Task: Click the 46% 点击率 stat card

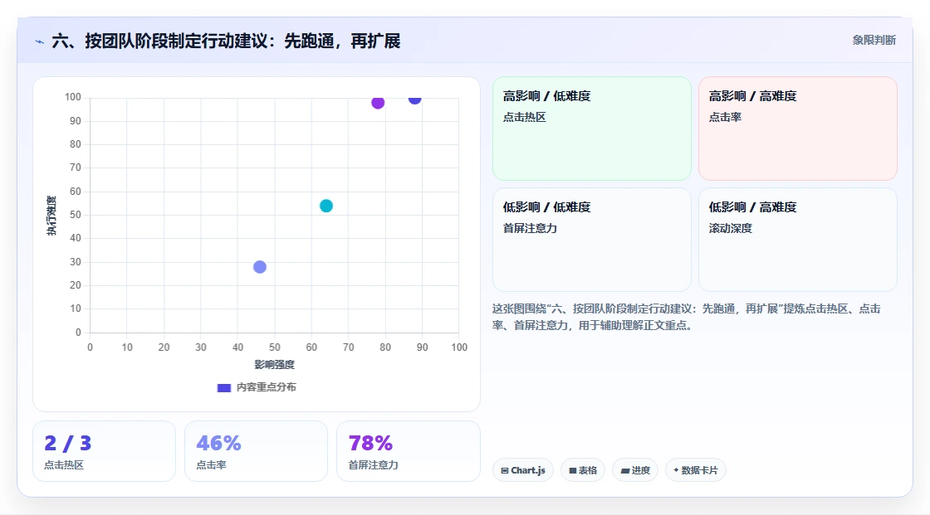Action: click(x=257, y=451)
